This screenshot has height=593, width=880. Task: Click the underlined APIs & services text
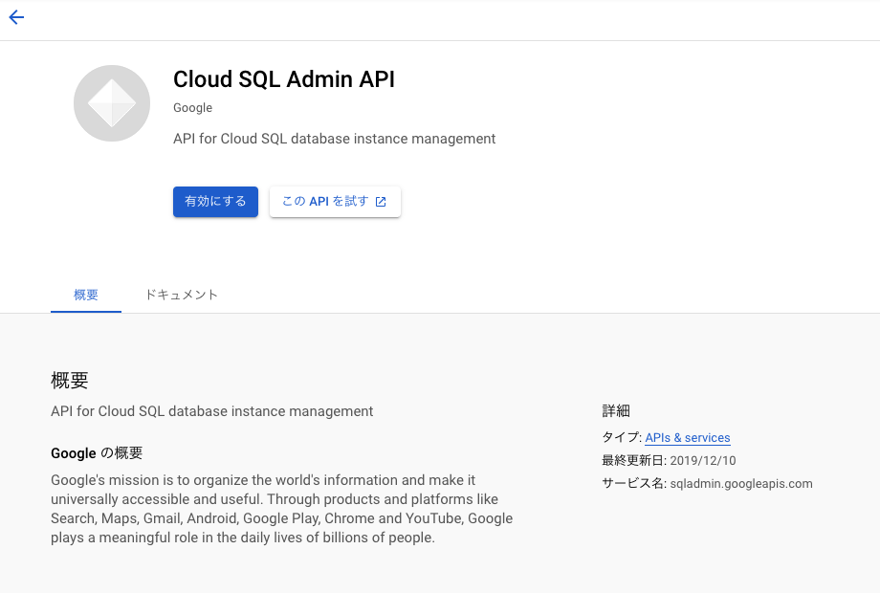point(688,437)
